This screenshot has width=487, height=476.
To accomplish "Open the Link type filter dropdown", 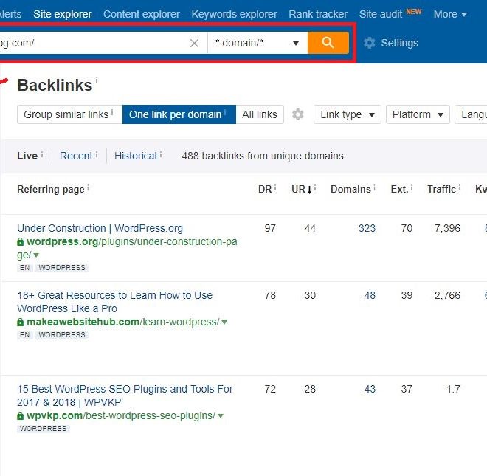I will pyautogui.click(x=348, y=114).
